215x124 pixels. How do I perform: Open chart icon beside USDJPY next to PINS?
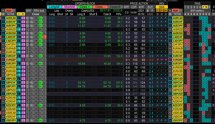170,121
